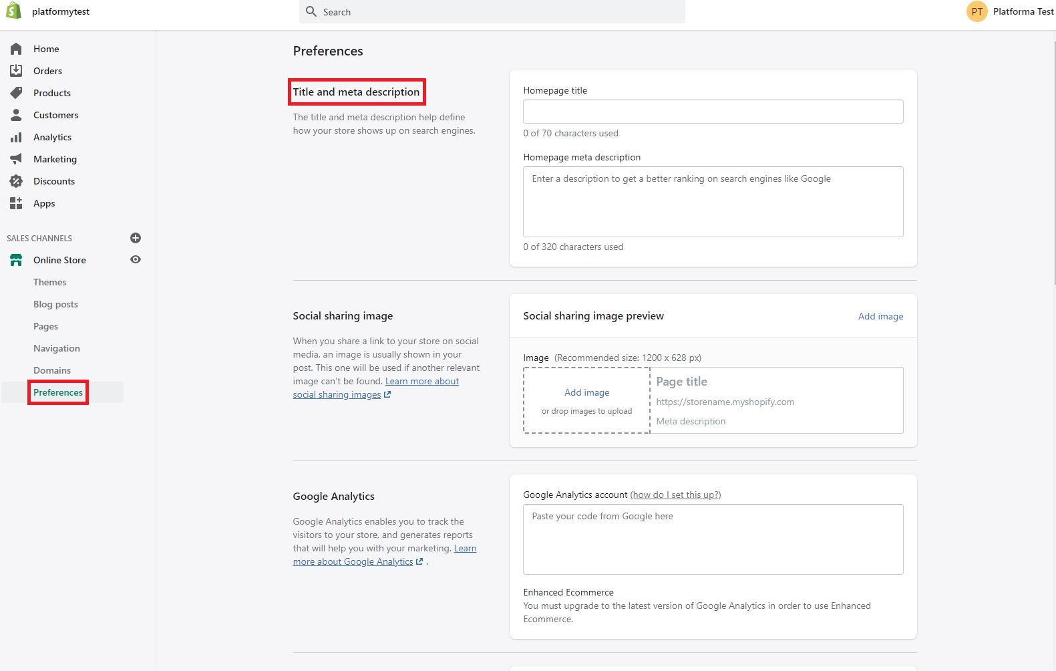Screen dimensions: 1056x671
Task: Click Add image link in preview header
Action: [881, 316]
